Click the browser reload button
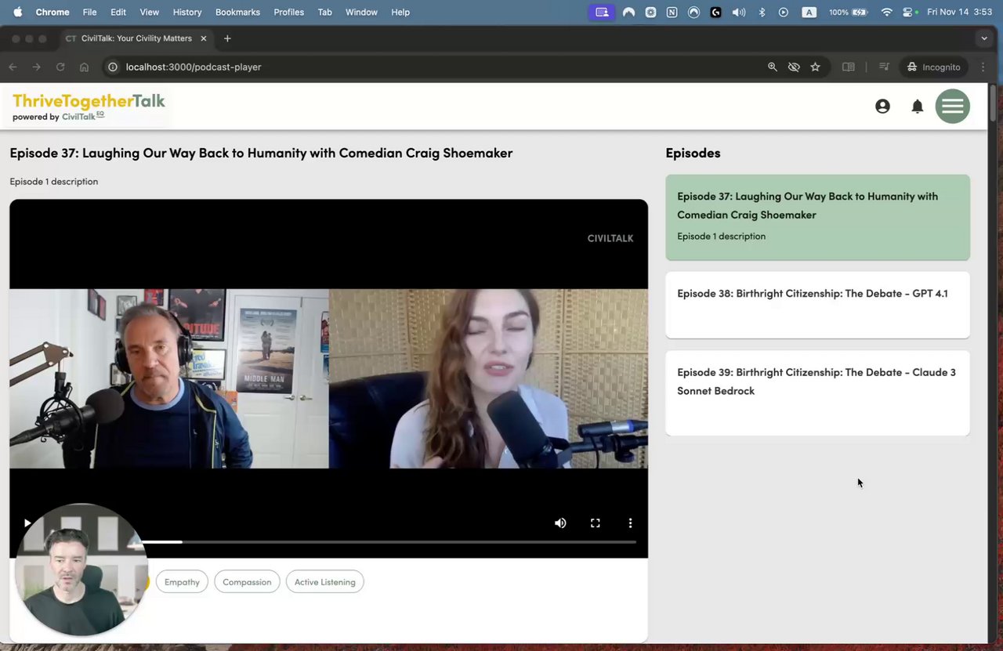 (x=60, y=67)
